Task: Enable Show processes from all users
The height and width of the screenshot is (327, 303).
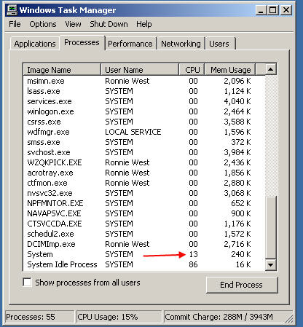Action: click(x=27, y=283)
